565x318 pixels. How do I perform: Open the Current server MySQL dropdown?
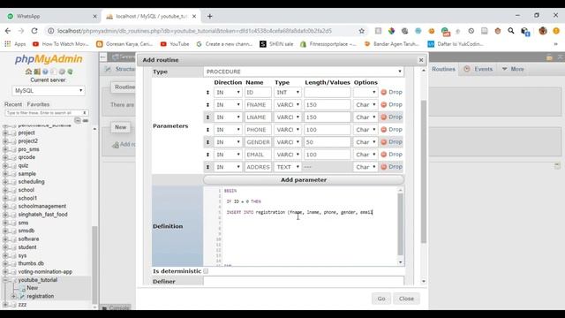click(49, 90)
